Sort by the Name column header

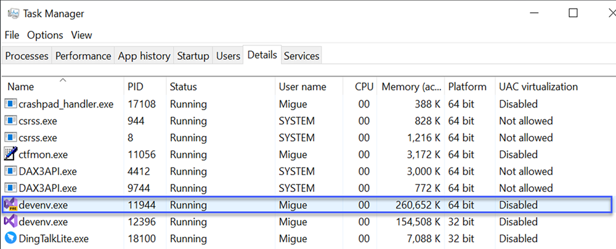point(63,86)
